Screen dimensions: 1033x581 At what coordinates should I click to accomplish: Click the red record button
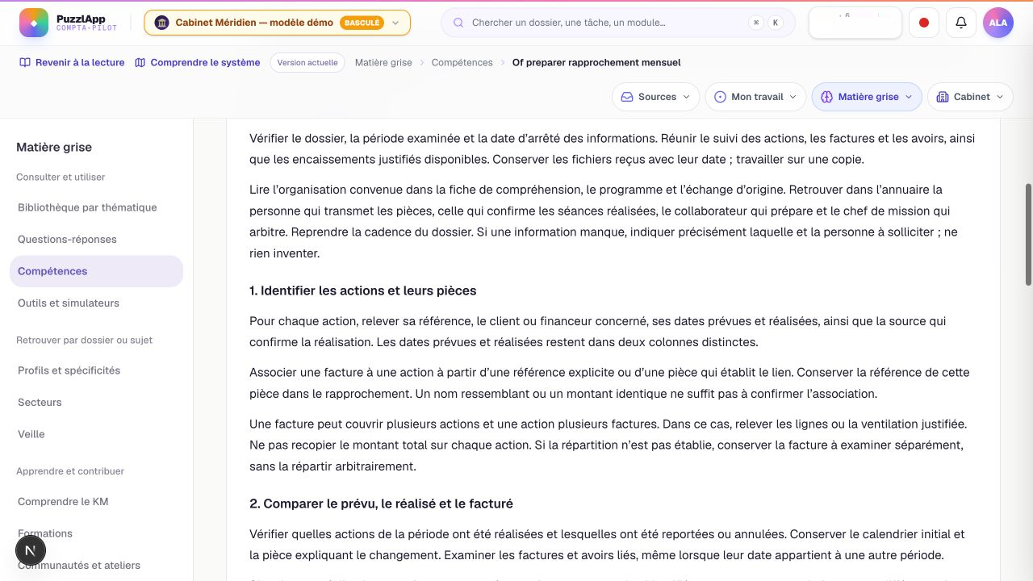[924, 23]
